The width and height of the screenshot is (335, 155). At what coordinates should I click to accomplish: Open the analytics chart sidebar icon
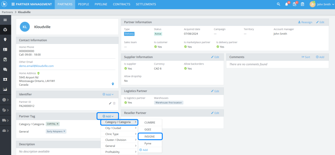tap(5, 89)
